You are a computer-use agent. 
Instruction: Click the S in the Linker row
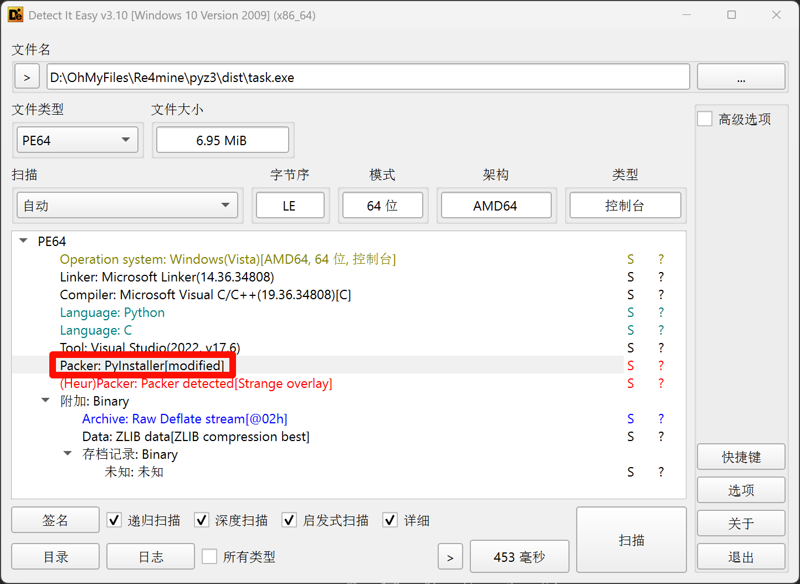point(630,277)
